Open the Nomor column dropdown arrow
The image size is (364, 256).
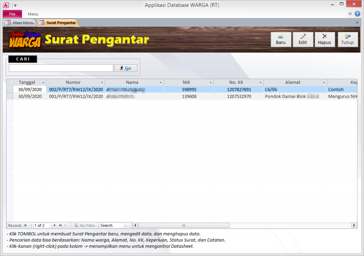point(102,82)
